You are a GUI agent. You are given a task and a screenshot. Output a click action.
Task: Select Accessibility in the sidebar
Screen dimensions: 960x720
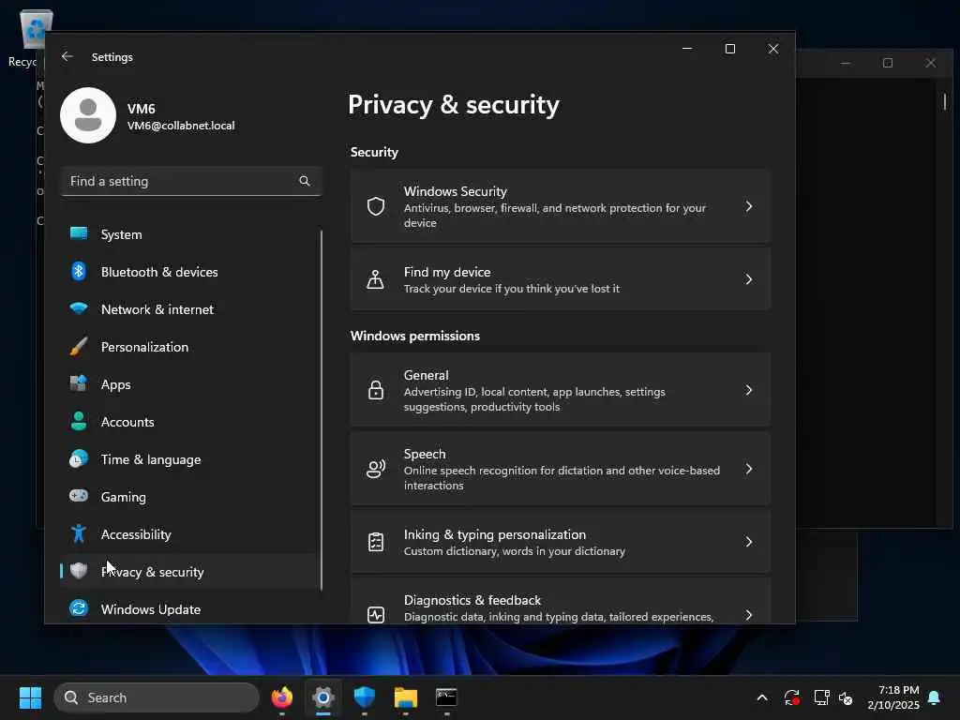(189, 533)
